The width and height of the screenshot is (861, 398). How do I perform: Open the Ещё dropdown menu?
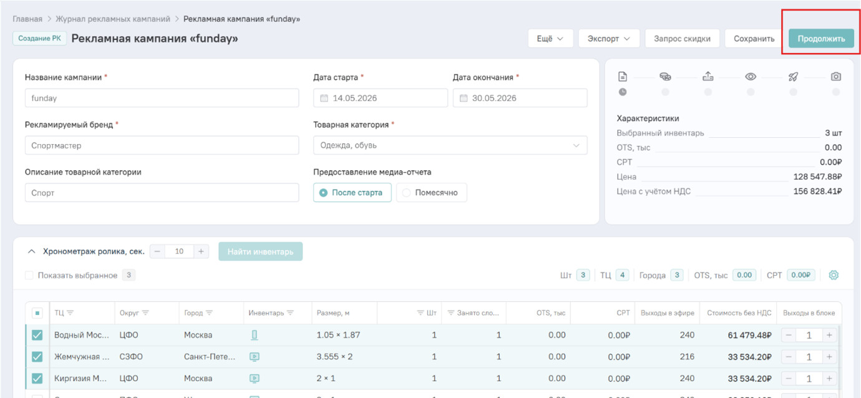550,39
